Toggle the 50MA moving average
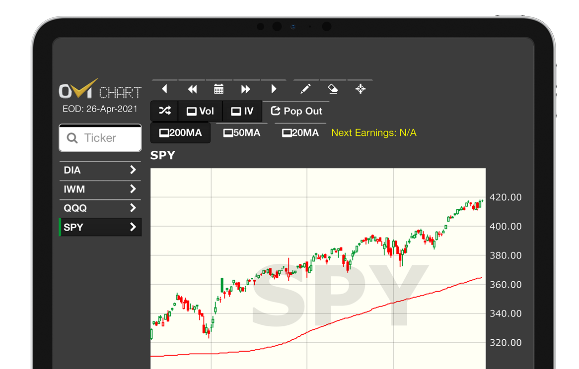Image resolution: width=579 pixels, height=369 pixels. coord(242,133)
